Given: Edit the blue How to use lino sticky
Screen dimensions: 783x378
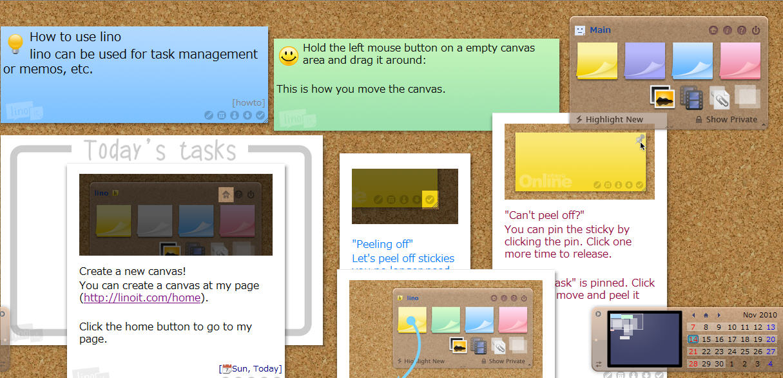Looking at the screenshot, I should click(x=209, y=115).
